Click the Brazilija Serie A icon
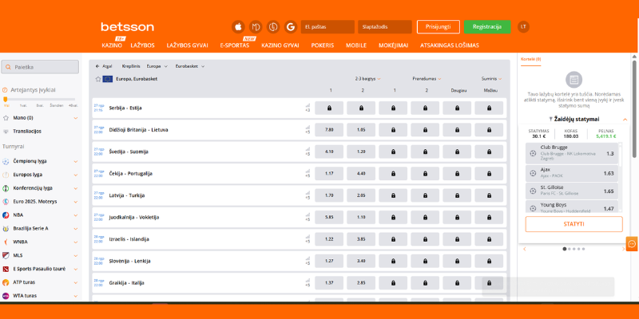Viewport: 639px width, 319px height. pos(6,229)
